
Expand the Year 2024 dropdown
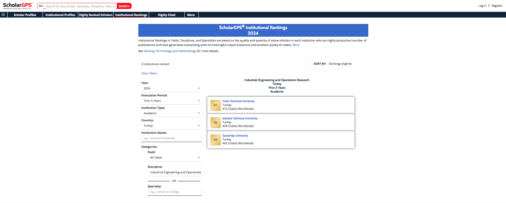point(171,88)
